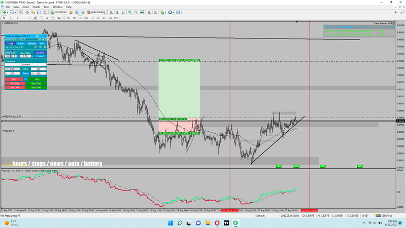Switch chart to line chart type
Screen dimensions: 406x228
coord(123,12)
